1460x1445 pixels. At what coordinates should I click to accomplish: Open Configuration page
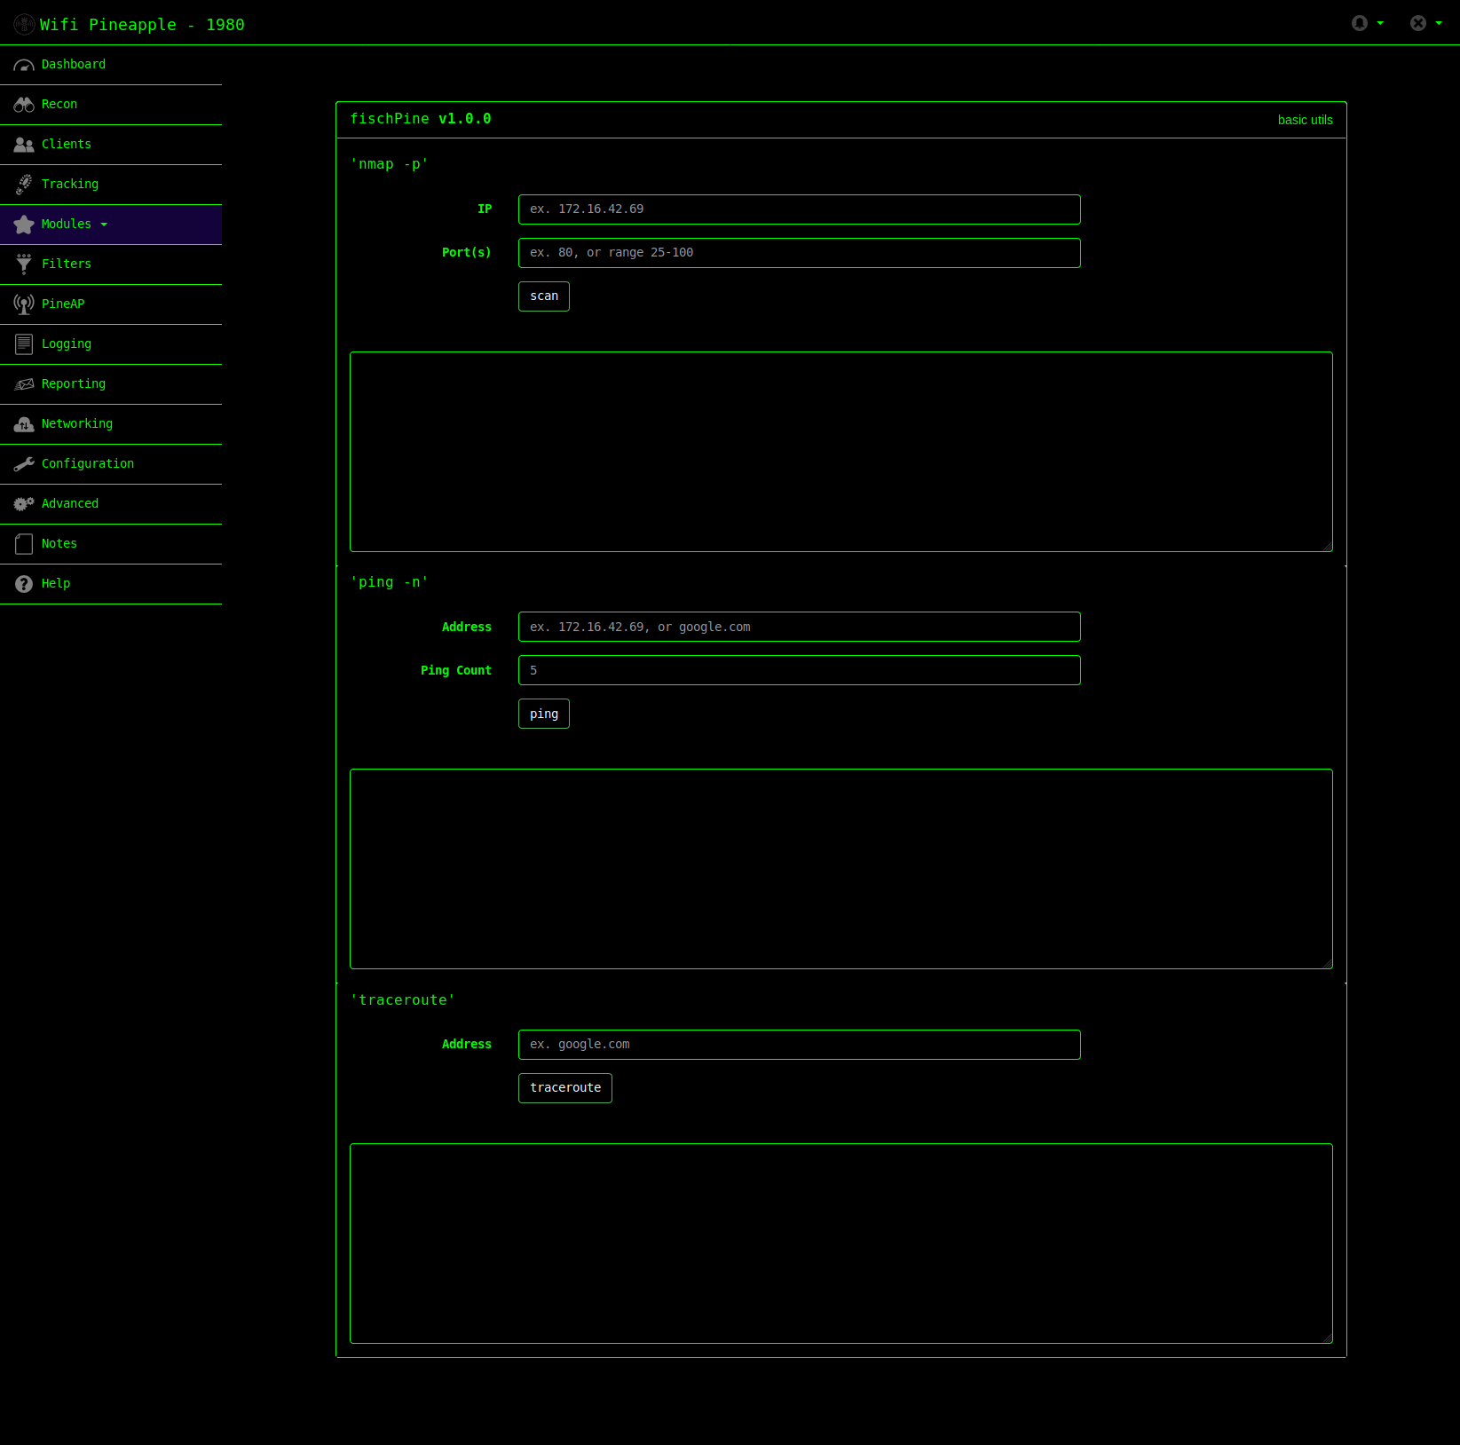point(111,464)
